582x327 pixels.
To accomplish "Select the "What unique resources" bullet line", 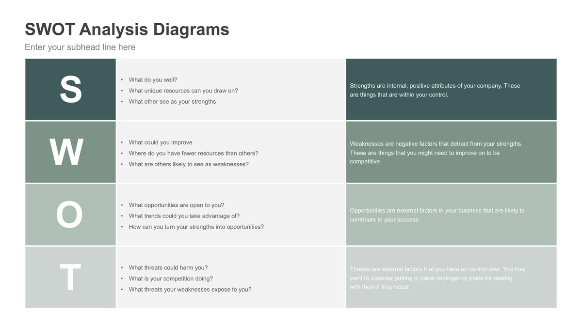I will coord(183,91).
